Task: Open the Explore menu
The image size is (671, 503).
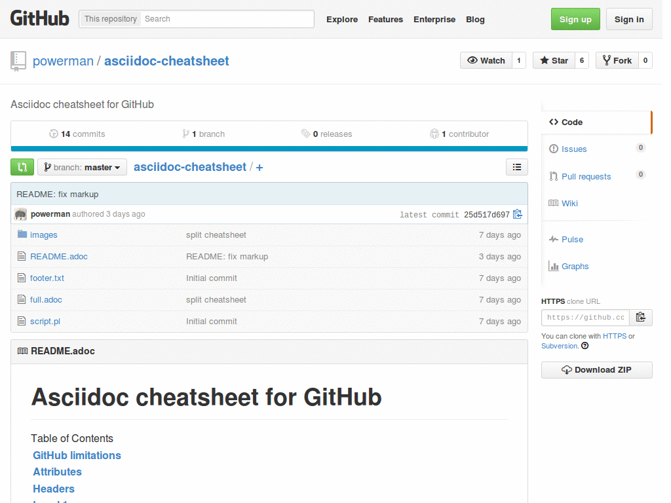Action: (x=341, y=20)
